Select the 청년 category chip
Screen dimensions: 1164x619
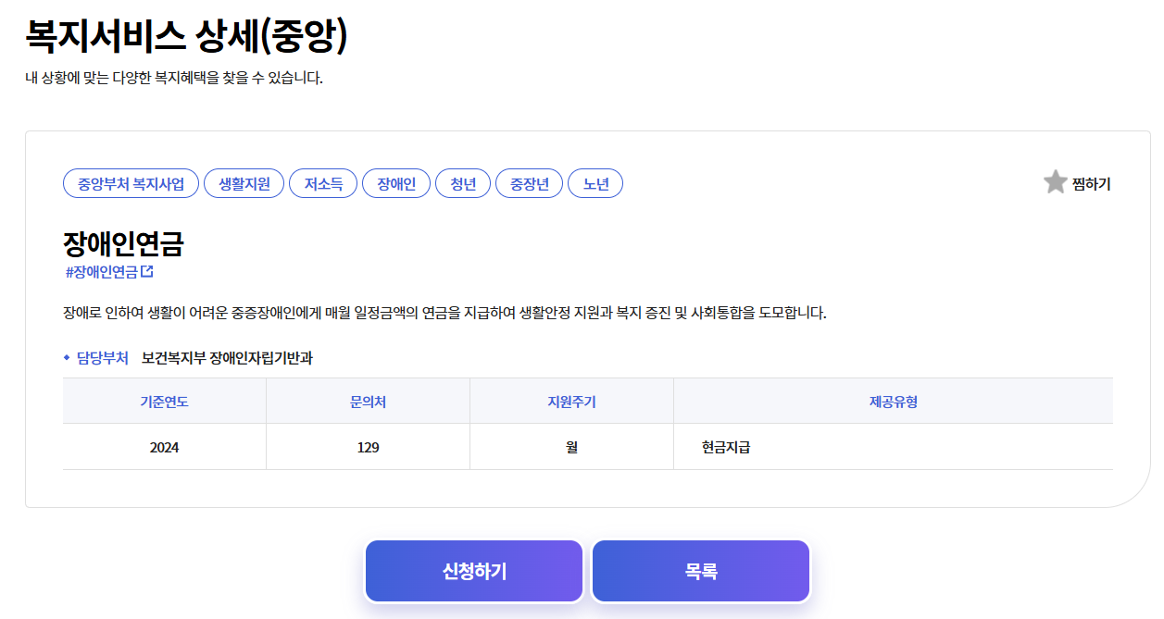click(463, 182)
